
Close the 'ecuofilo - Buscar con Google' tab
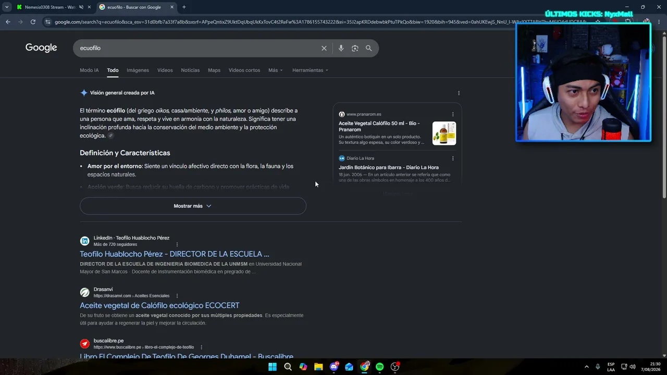tap(172, 7)
